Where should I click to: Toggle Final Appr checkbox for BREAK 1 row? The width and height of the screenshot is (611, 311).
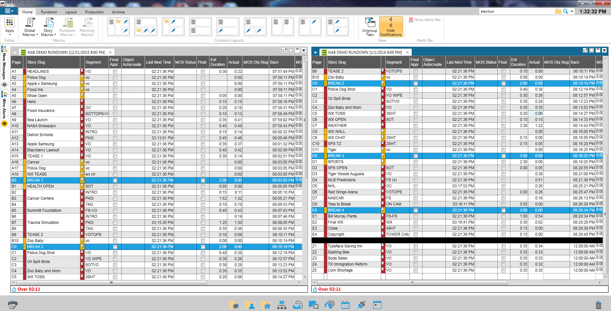tap(115, 180)
